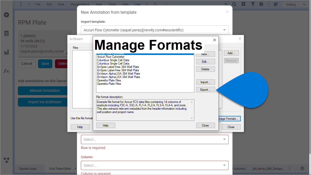Screen dimensions: 311x175
Task: Open the Tools menu
Action: click(112, 4)
